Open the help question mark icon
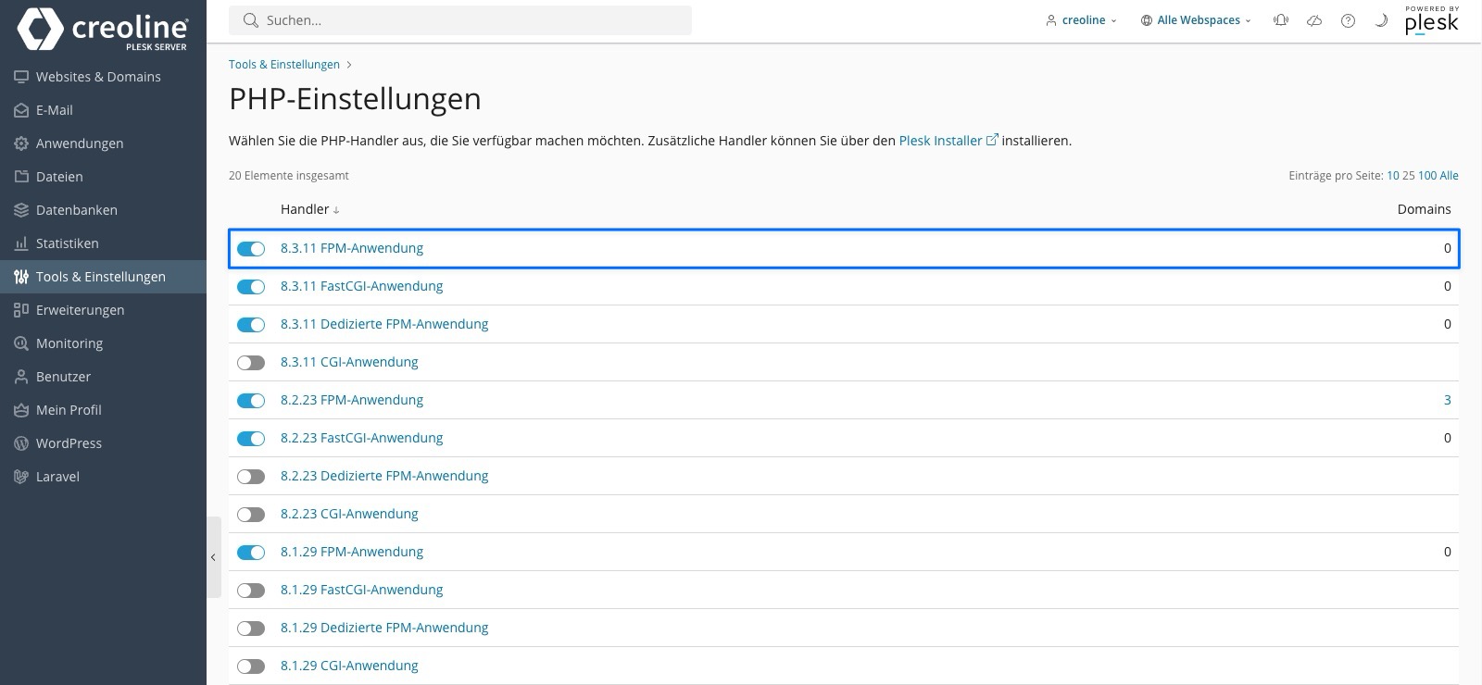 tap(1348, 20)
